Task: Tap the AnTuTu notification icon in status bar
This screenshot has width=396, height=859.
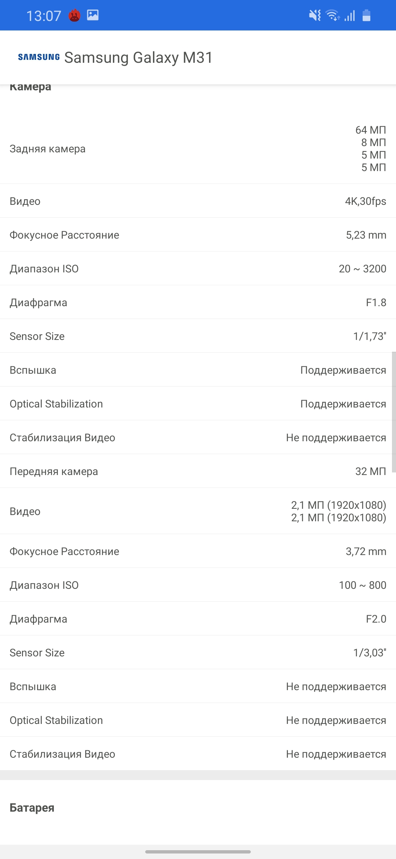Action: point(74,15)
